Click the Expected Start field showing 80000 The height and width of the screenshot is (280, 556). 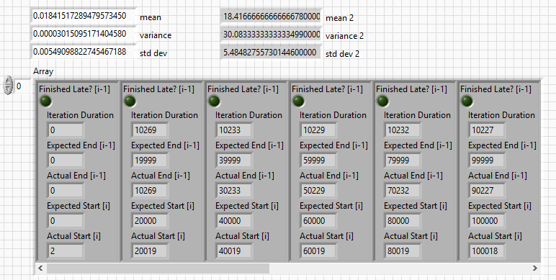click(403, 221)
